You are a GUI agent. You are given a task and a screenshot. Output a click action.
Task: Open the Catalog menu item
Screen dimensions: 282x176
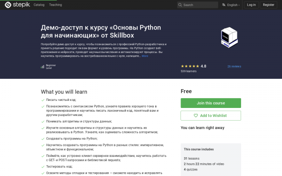tap(39, 5)
